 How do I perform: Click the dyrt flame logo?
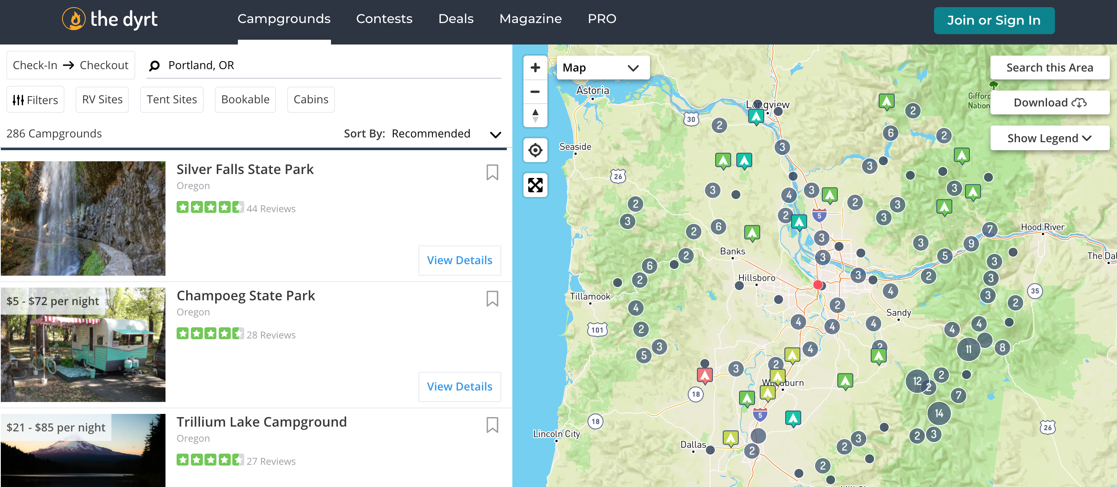74,19
